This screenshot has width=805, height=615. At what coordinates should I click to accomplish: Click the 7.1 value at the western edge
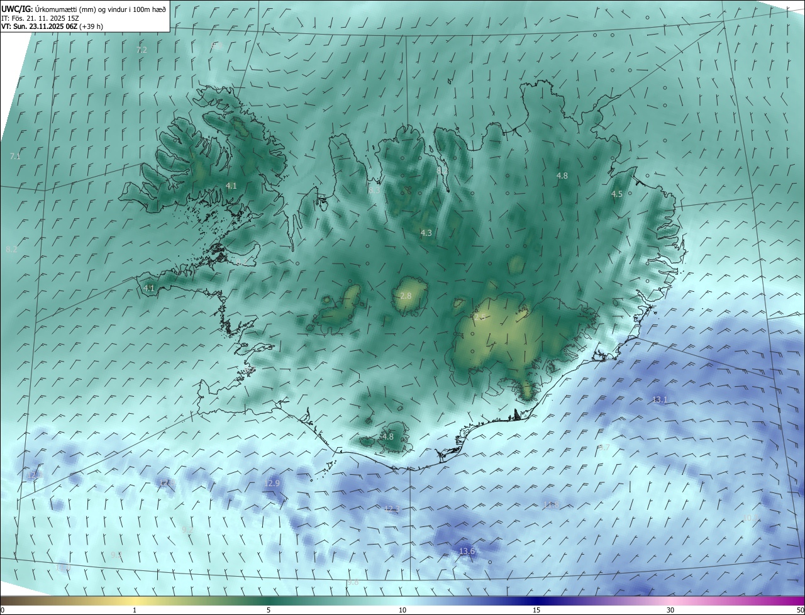pos(15,155)
